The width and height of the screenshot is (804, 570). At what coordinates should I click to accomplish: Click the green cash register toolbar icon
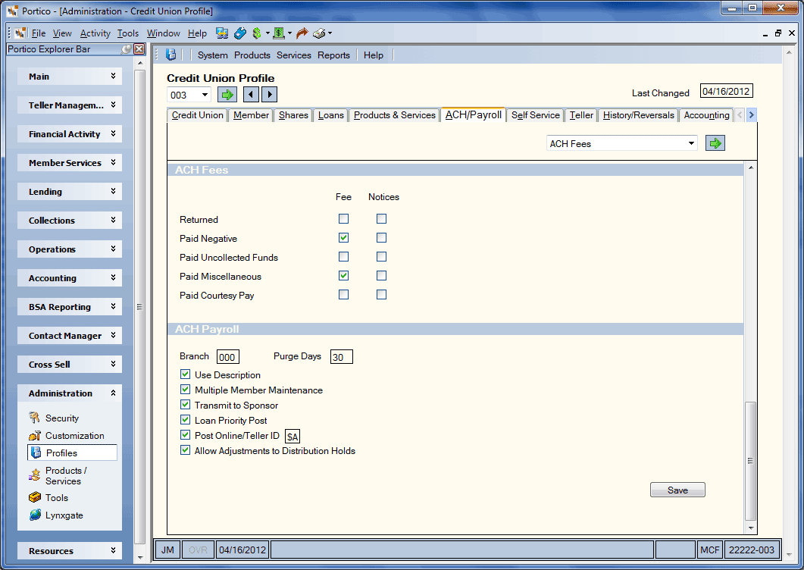pos(278,33)
